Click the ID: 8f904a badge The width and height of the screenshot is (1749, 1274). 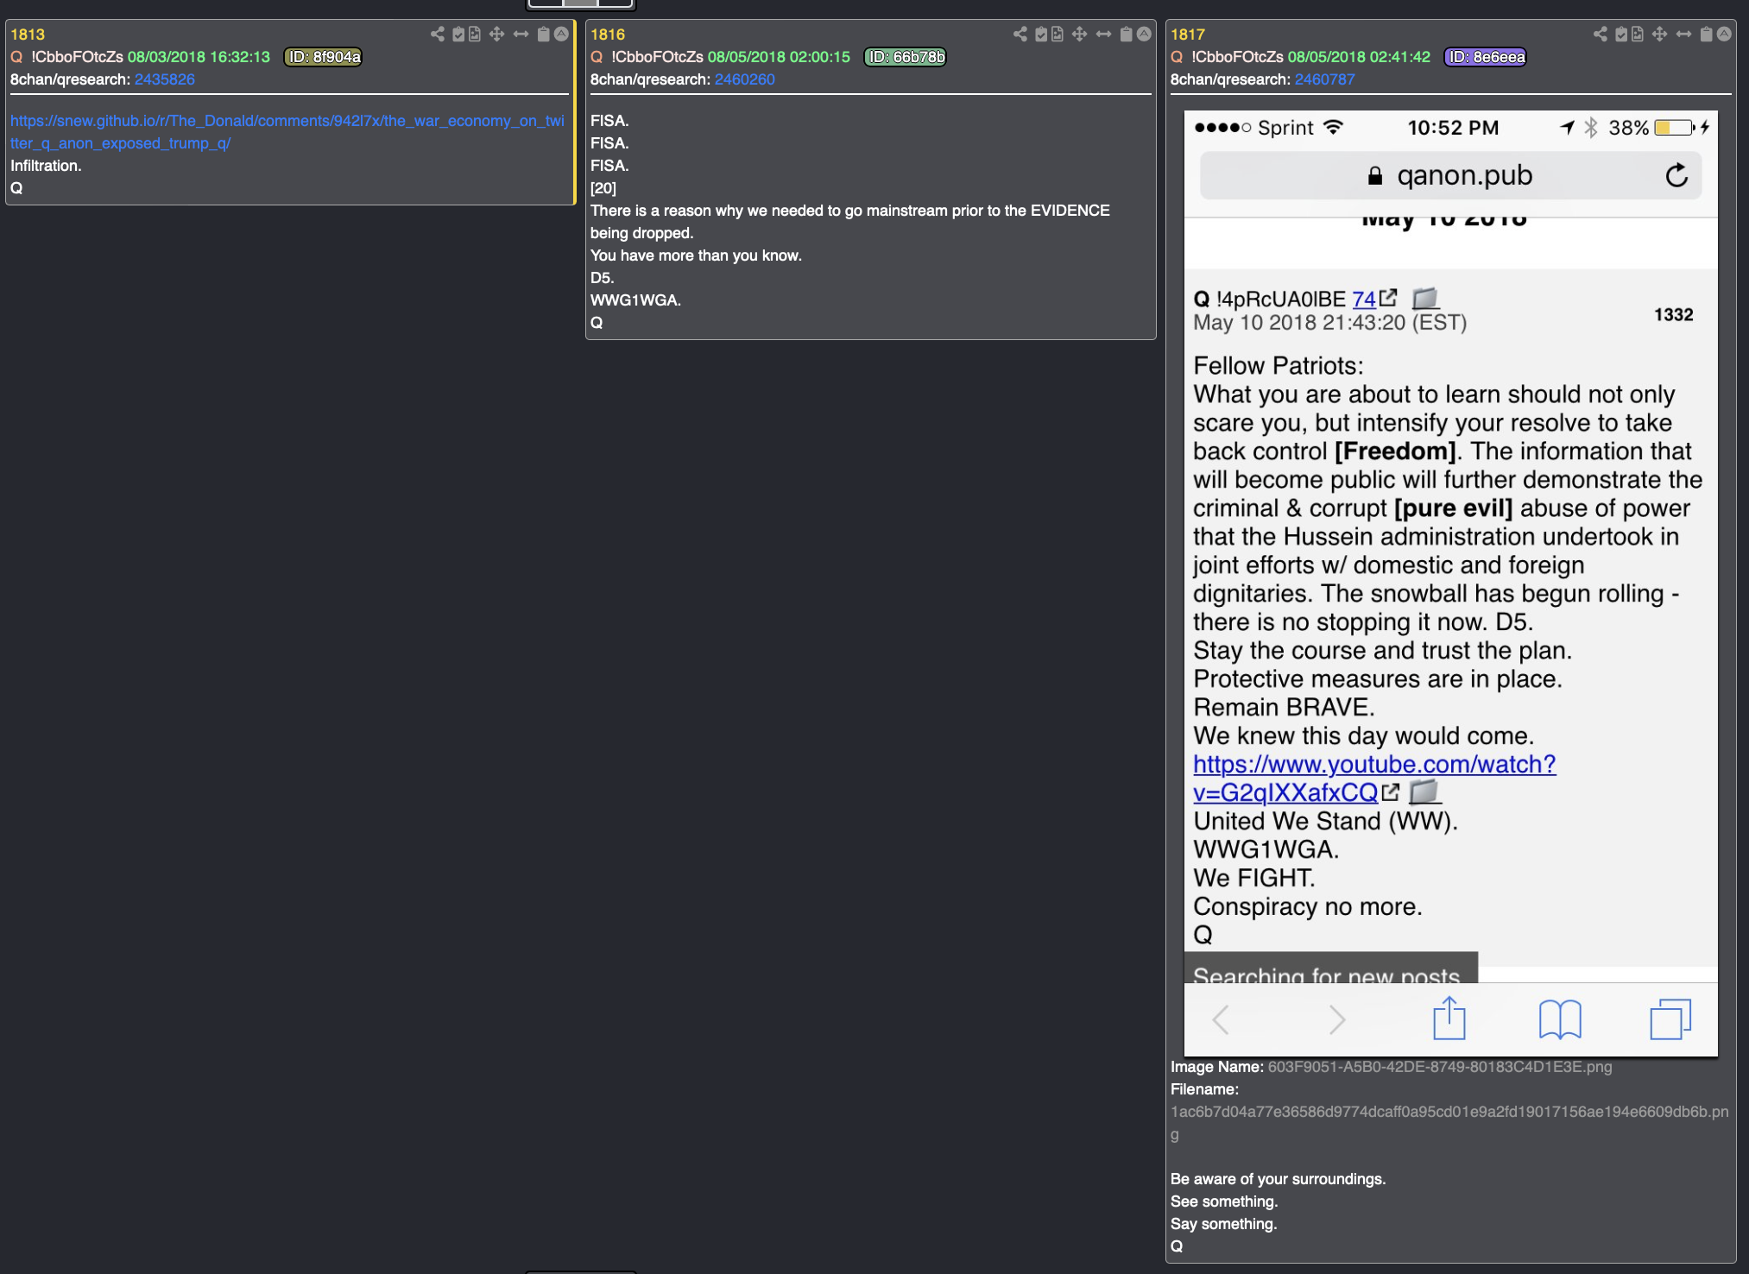point(324,57)
